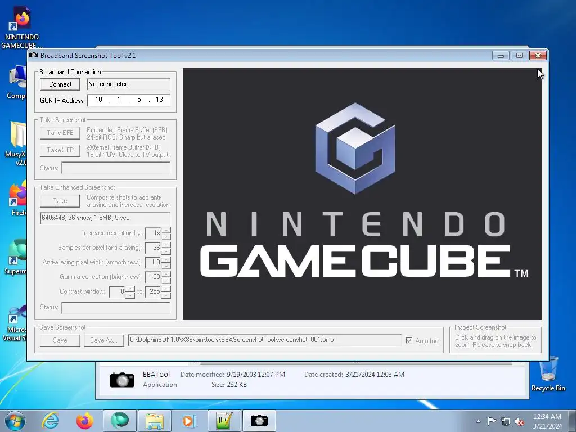Select the Supermium desktop shortcut
This screenshot has width=576, height=432.
point(15,256)
